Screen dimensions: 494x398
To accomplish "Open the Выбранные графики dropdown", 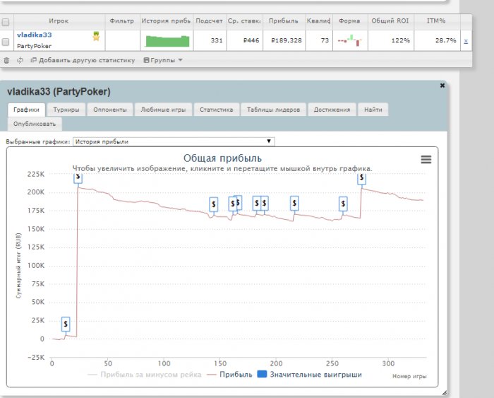I will coord(173,141).
